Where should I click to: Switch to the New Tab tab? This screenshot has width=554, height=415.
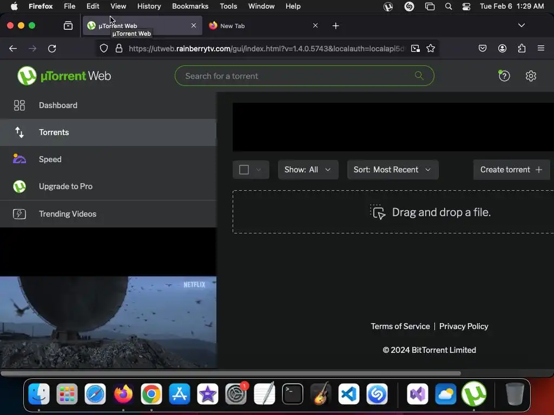pyautogui.click(x=263, y=26)
